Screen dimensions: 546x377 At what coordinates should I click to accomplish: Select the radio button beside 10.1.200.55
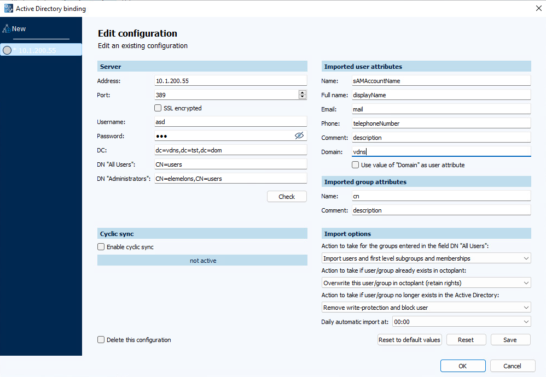(x=7, y=50)
